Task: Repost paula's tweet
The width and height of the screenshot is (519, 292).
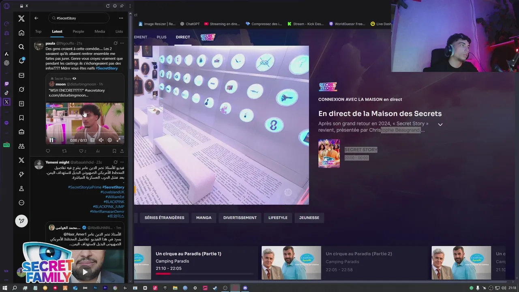Action: pyautogui.click(x=64, y=151)
